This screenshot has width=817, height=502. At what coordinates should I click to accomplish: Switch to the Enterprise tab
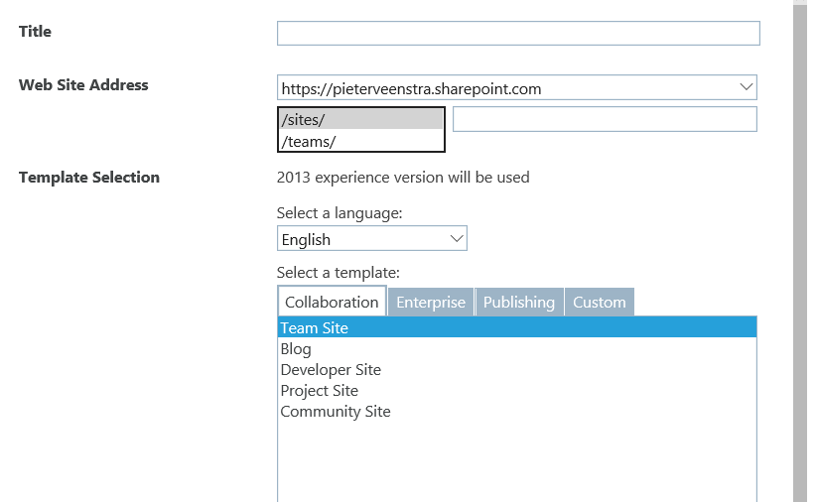(x=431, y=302)
